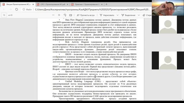
Task: Click the text 'Цветные сети Петри'
Action: tap(74, 72)
